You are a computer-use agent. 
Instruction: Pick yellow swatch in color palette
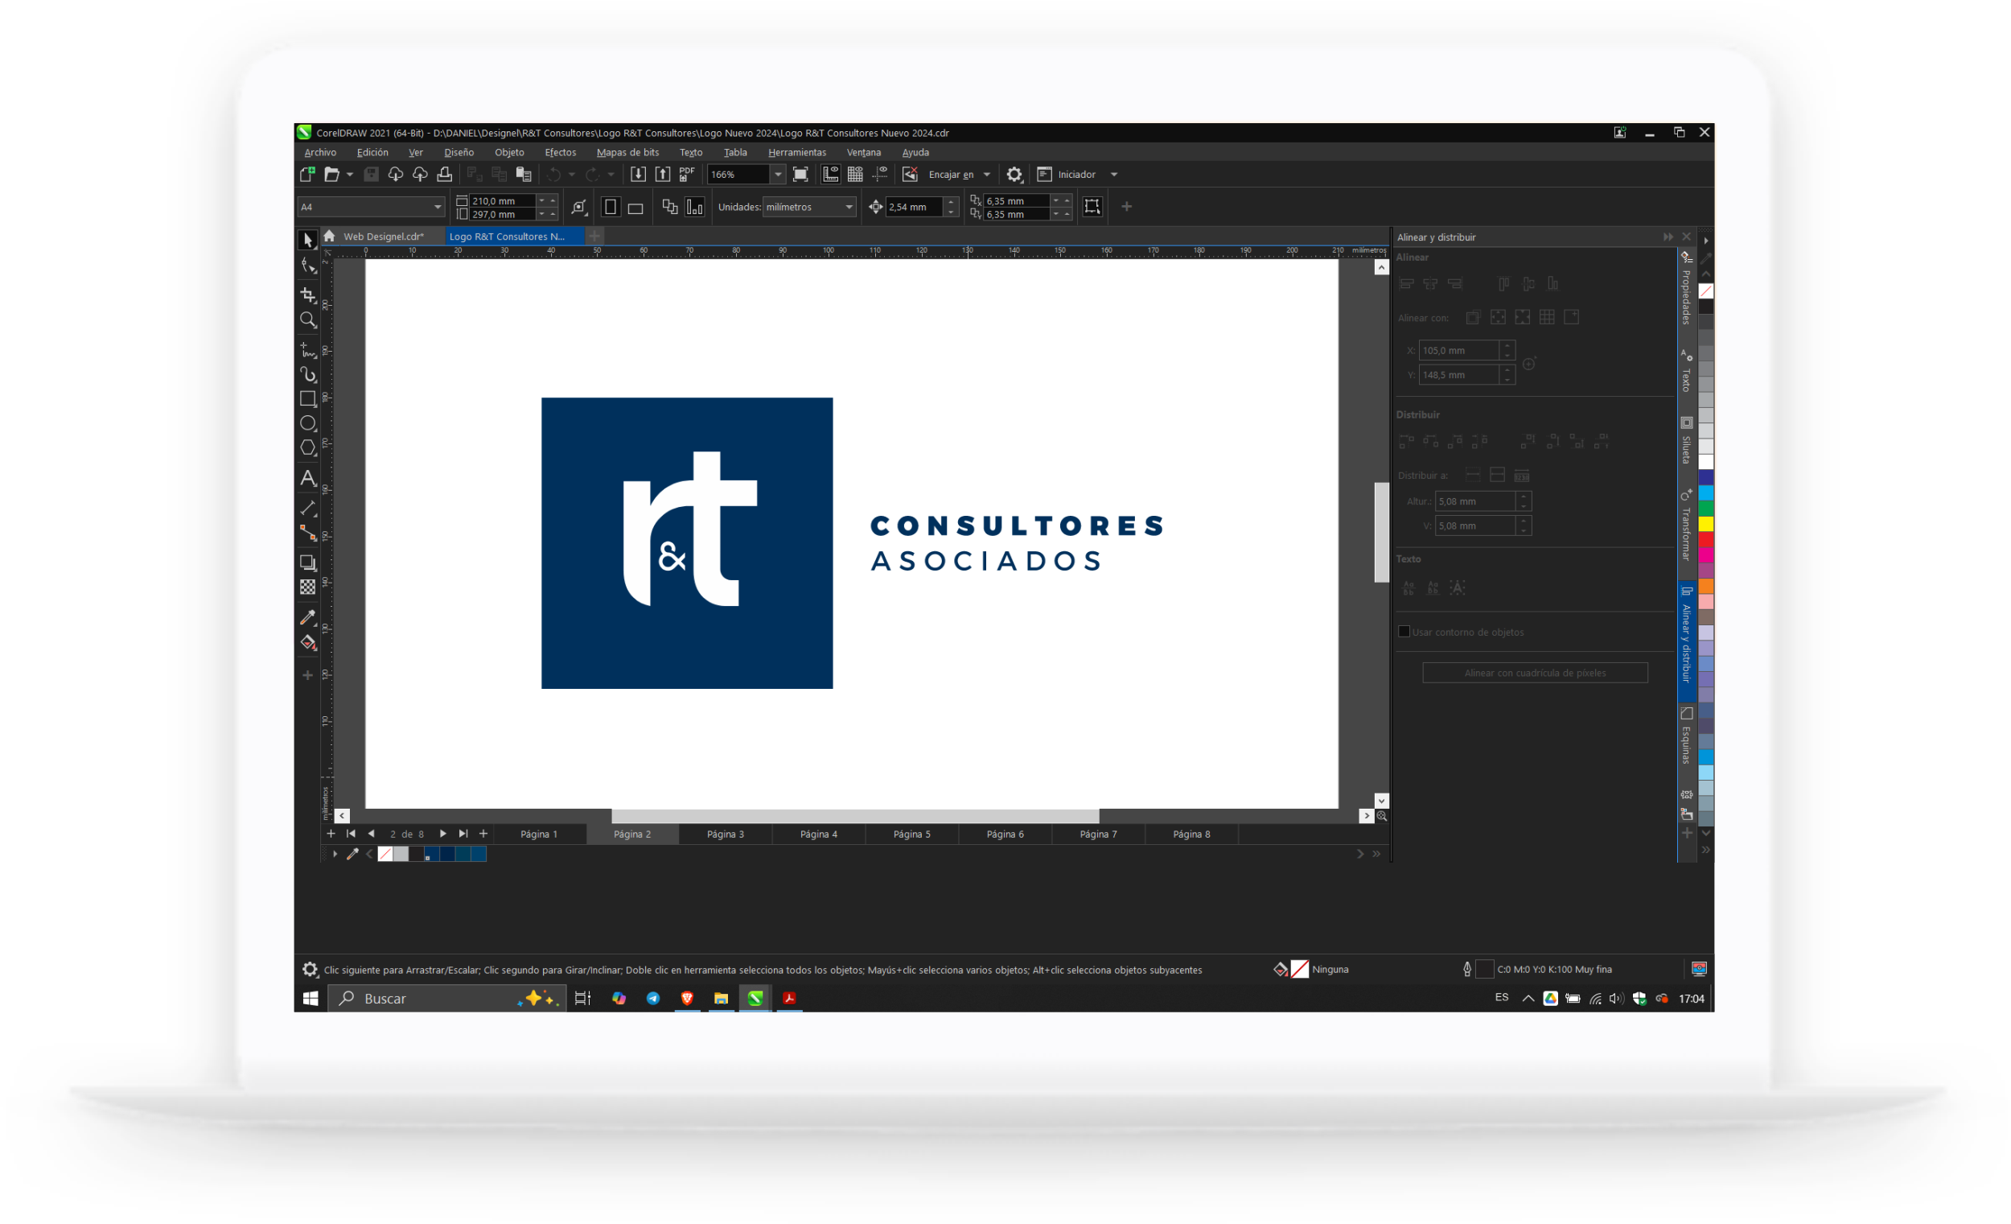click(x=1706, y=523)
